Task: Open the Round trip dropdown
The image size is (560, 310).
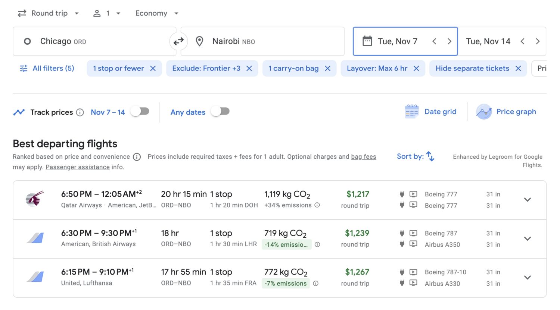Action: (49, 13)
